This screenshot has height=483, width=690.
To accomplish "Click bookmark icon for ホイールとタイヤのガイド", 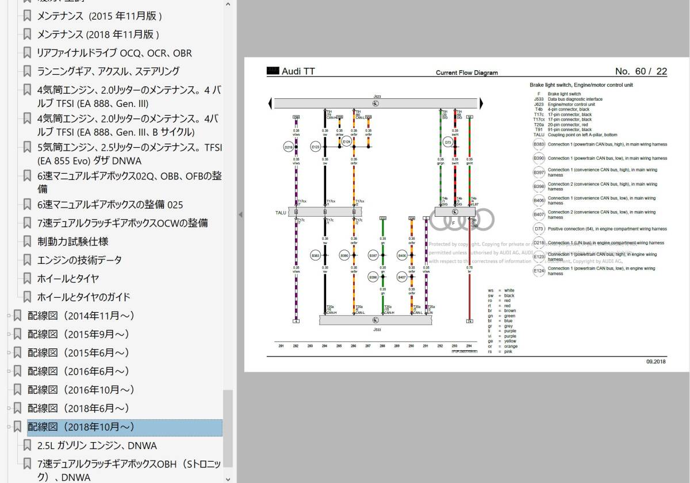I will (27, 297).
